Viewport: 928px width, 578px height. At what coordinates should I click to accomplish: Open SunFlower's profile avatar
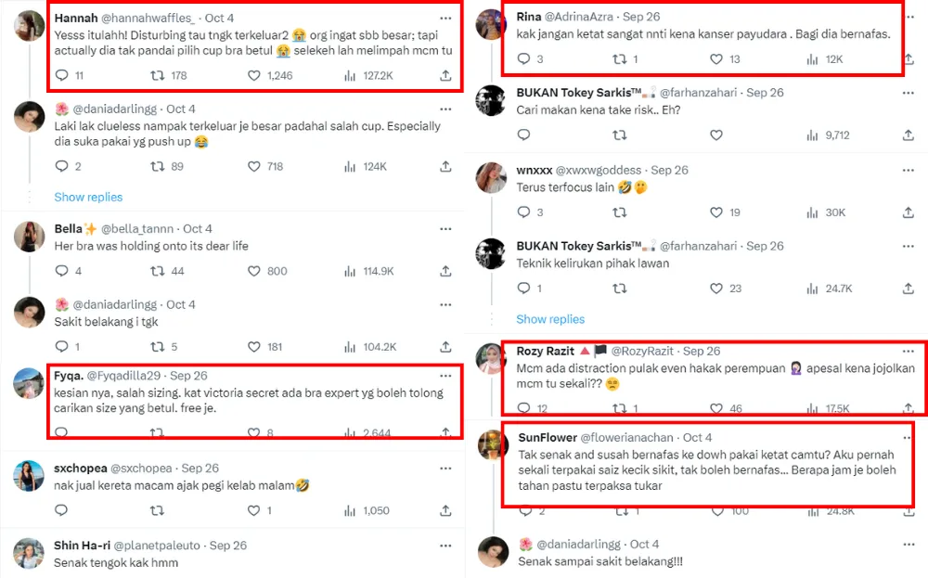click(x=492, y=445)
